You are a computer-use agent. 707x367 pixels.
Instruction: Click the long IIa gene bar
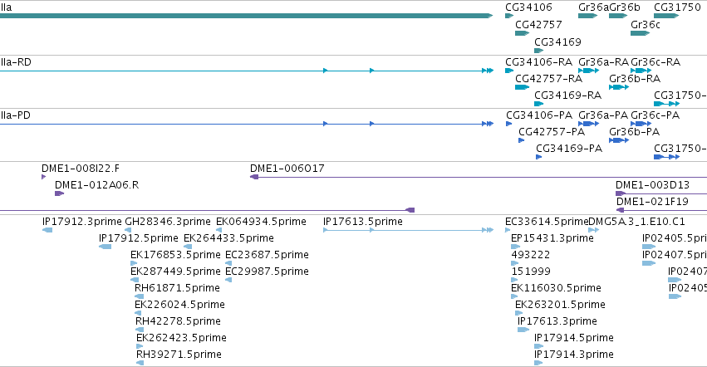click(246, 16)
